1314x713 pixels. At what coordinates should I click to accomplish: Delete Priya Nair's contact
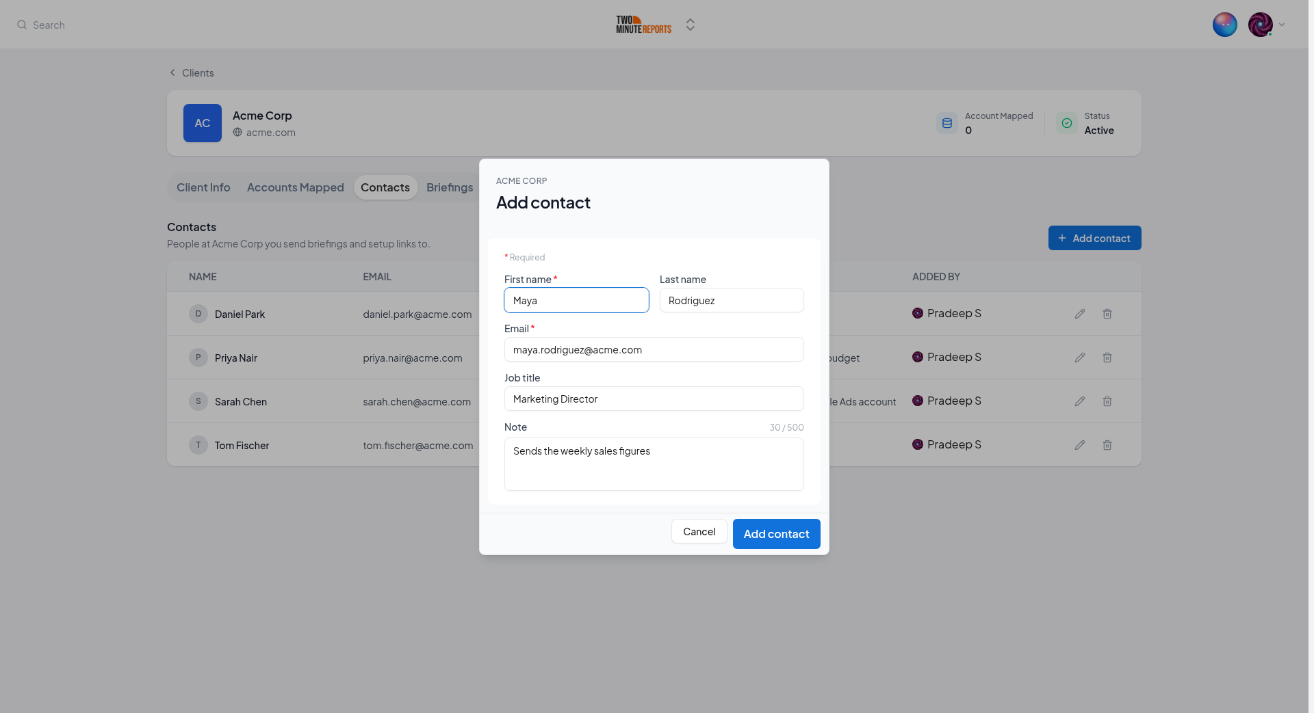(1107, 358)
